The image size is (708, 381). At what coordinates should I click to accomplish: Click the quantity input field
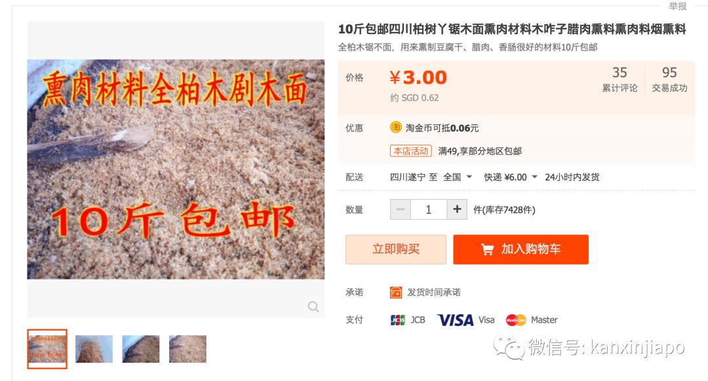(429, 209)
